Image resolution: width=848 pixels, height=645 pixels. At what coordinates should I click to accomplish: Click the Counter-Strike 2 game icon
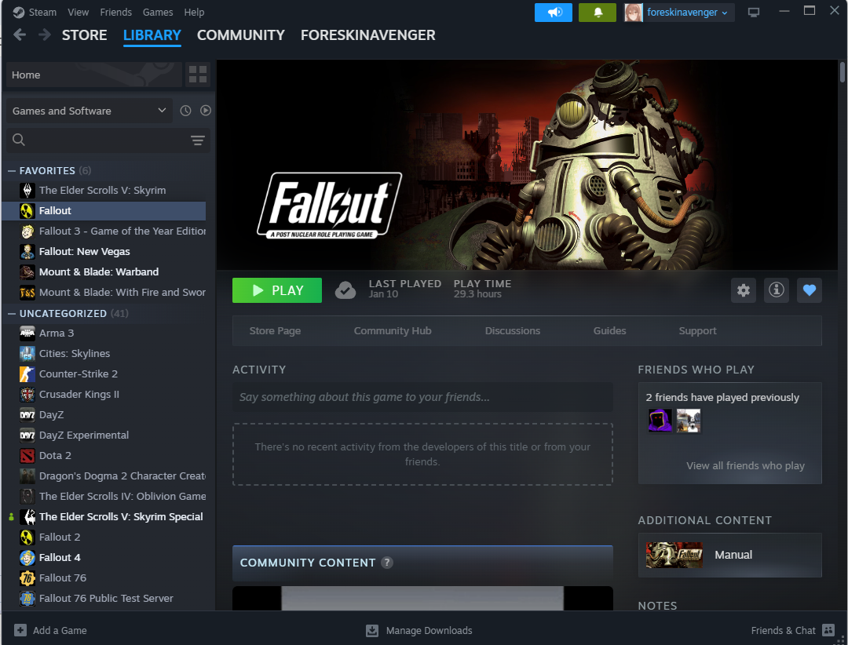tap(27, 374)
